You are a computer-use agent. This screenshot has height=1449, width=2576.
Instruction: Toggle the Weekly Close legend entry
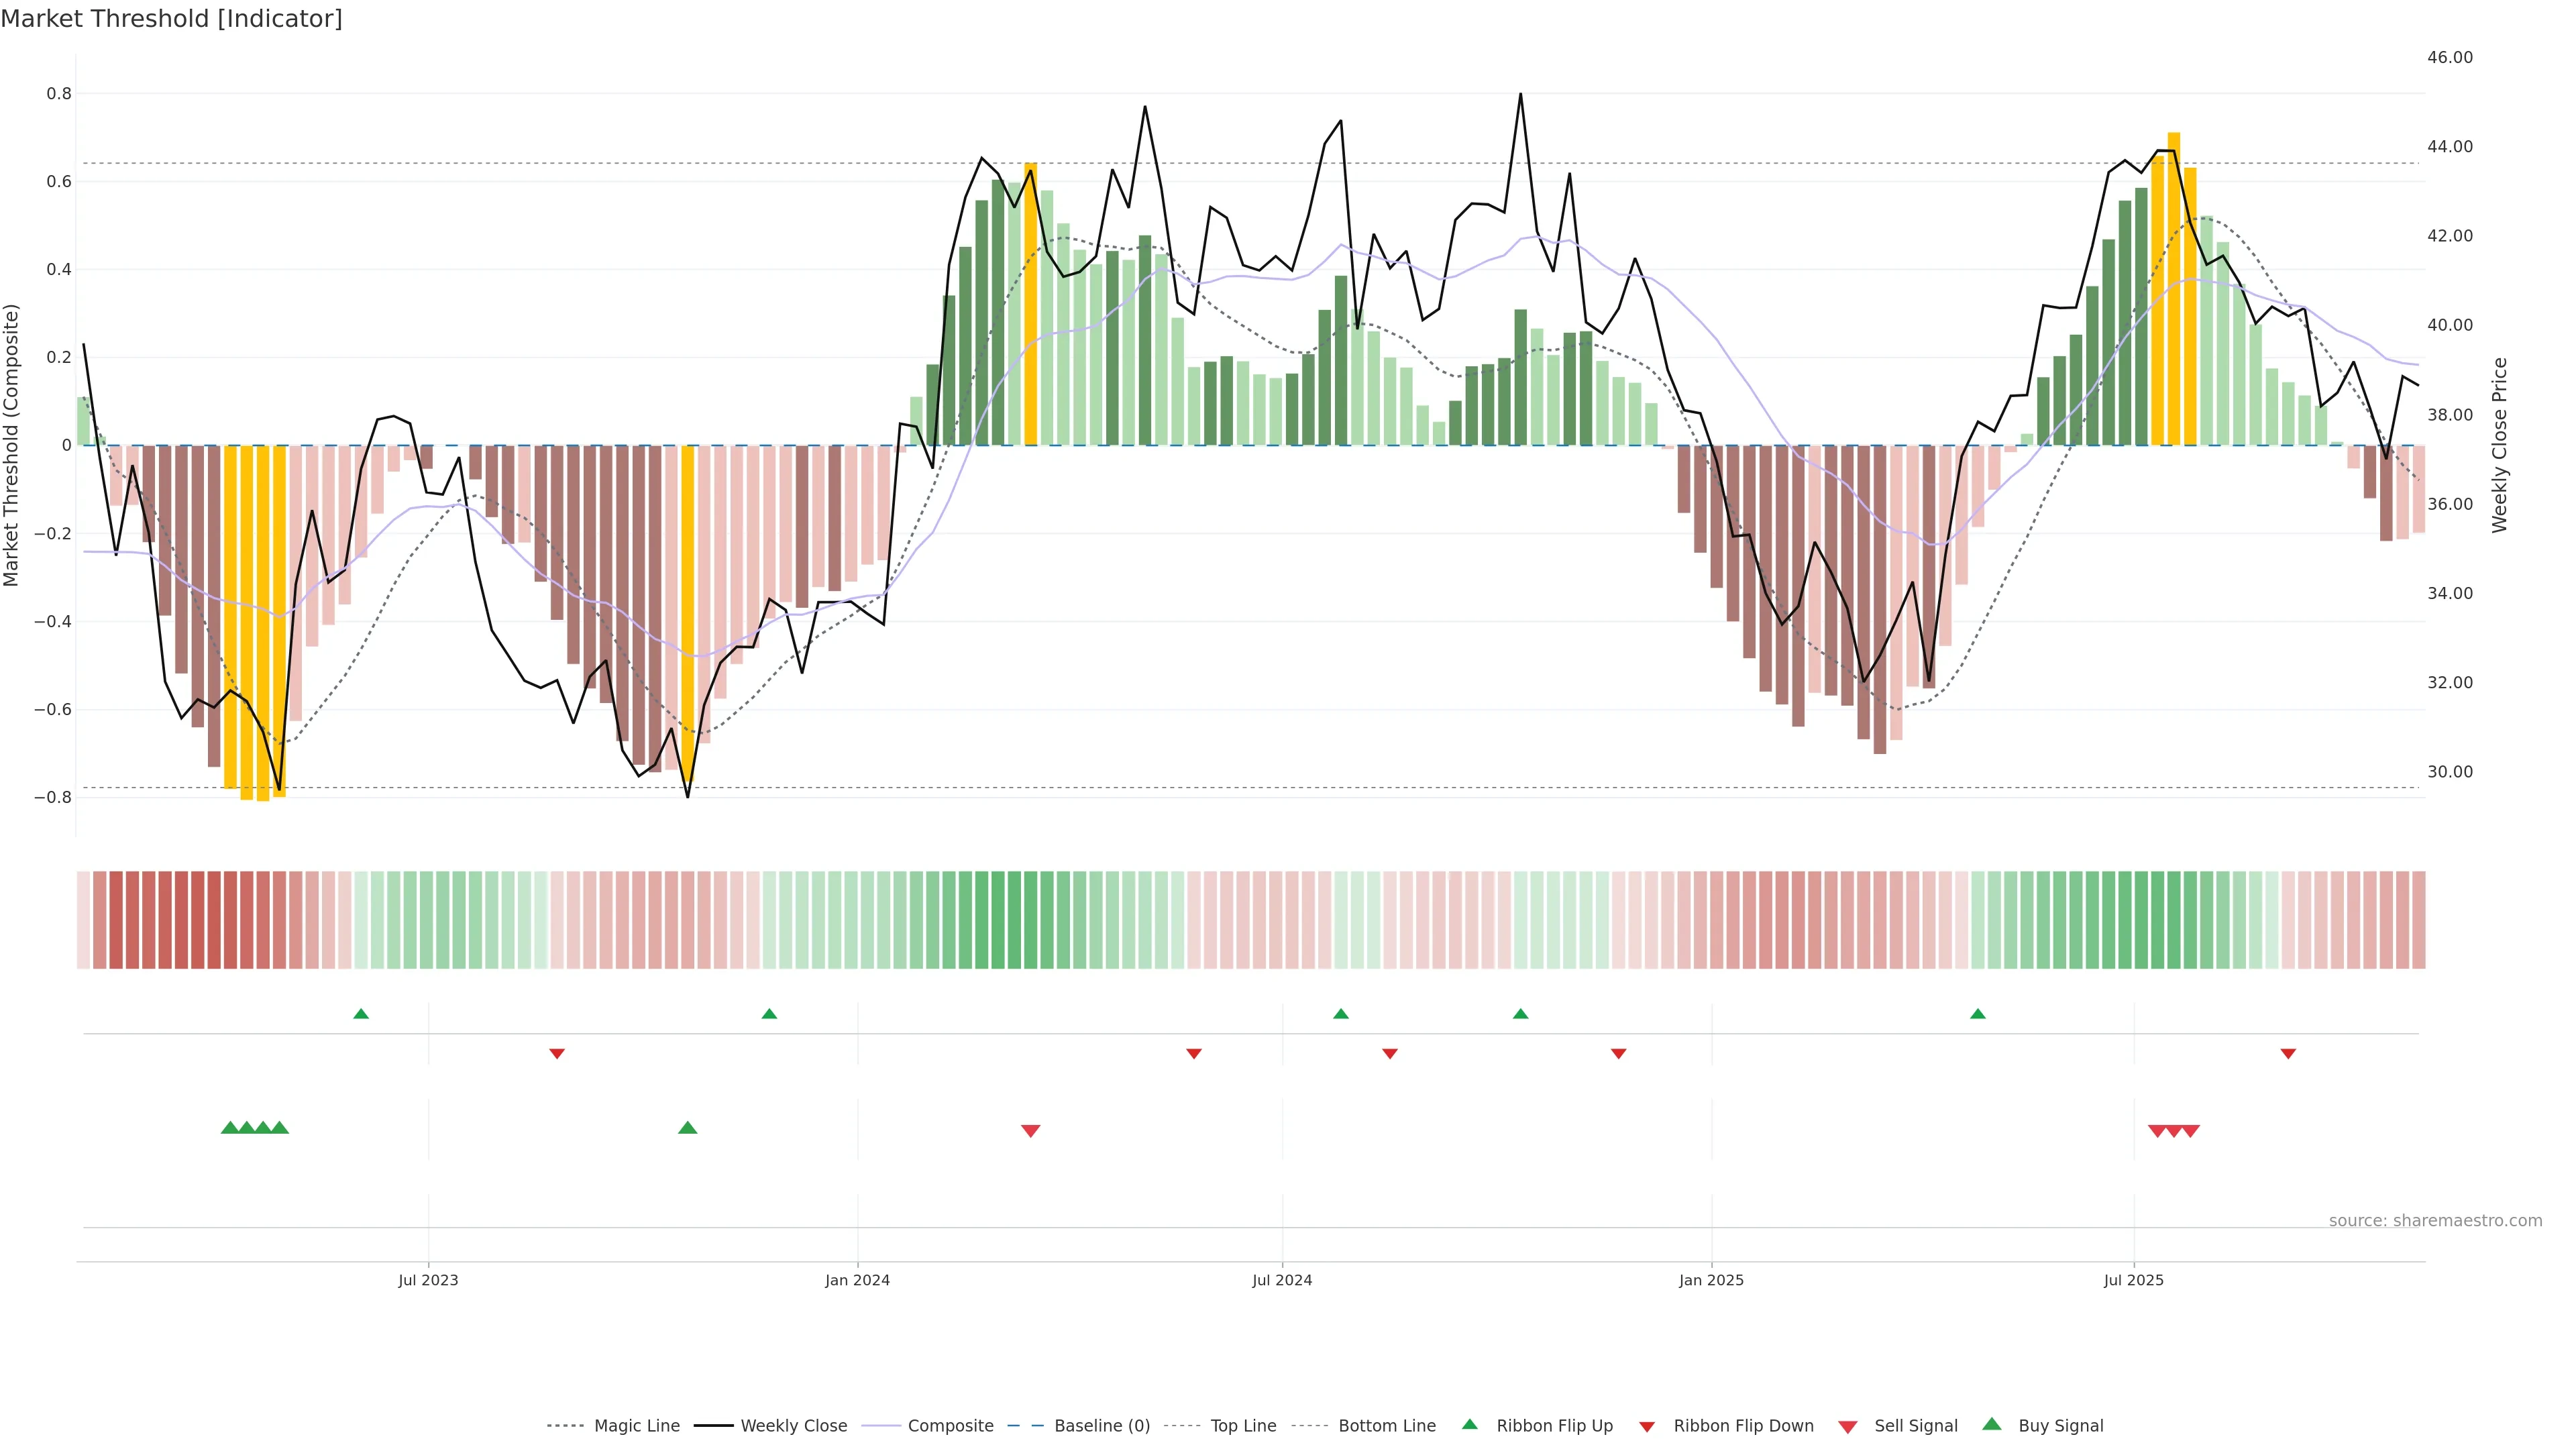(x=793, y=1426)
